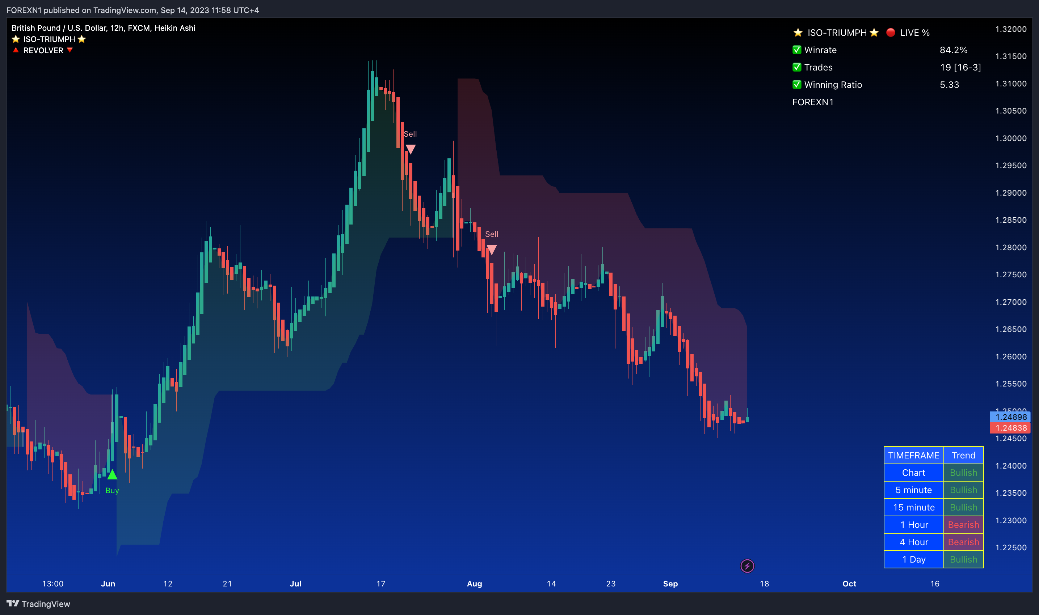Click the Sep label on time axis
Image resolution: width=1039 pixels, height=615 pixels.
(670, 584)
